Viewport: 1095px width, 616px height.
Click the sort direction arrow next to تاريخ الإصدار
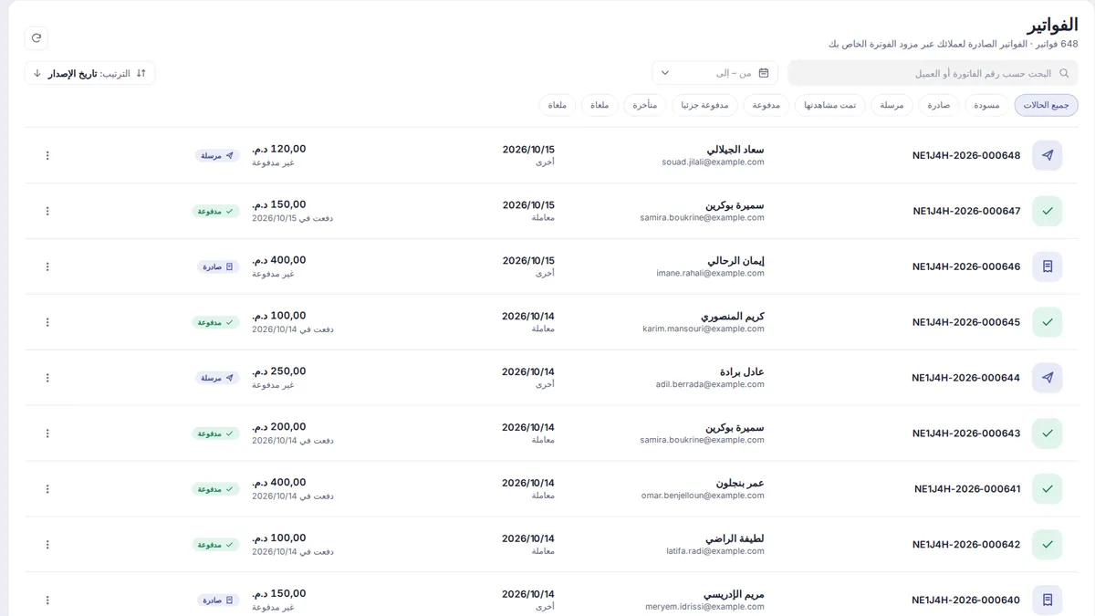37,73
